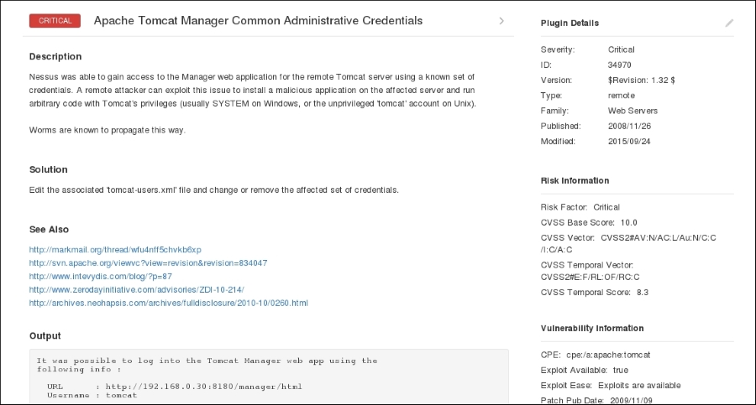Click the Description section heading
This screenshot has width=756, height=405.
[x=55, y=56]
